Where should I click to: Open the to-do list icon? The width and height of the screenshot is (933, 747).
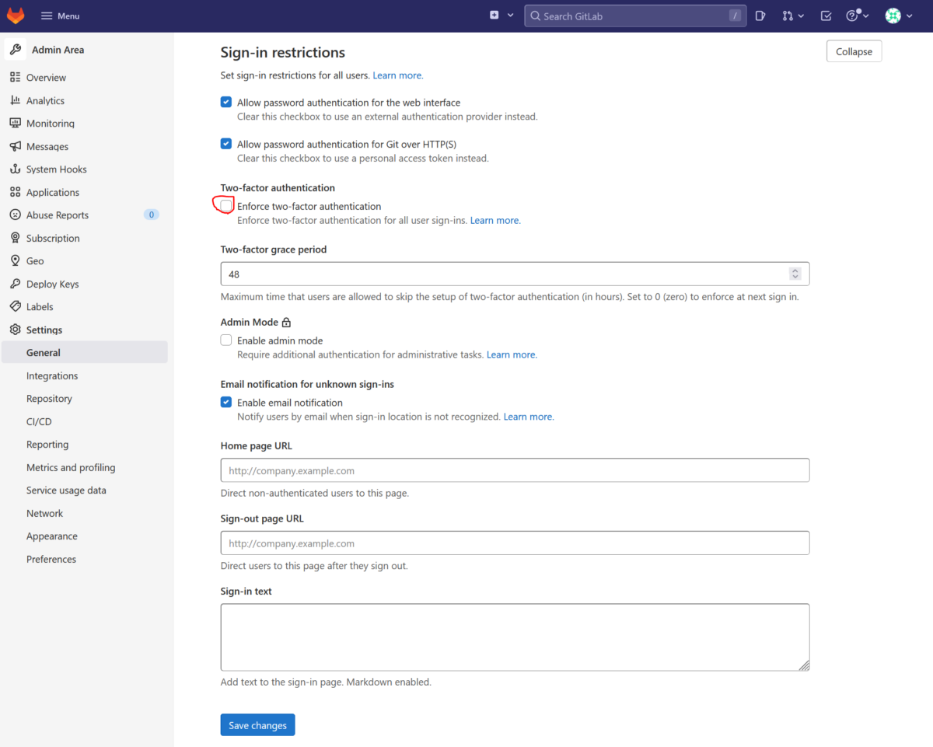click(825, 16)
